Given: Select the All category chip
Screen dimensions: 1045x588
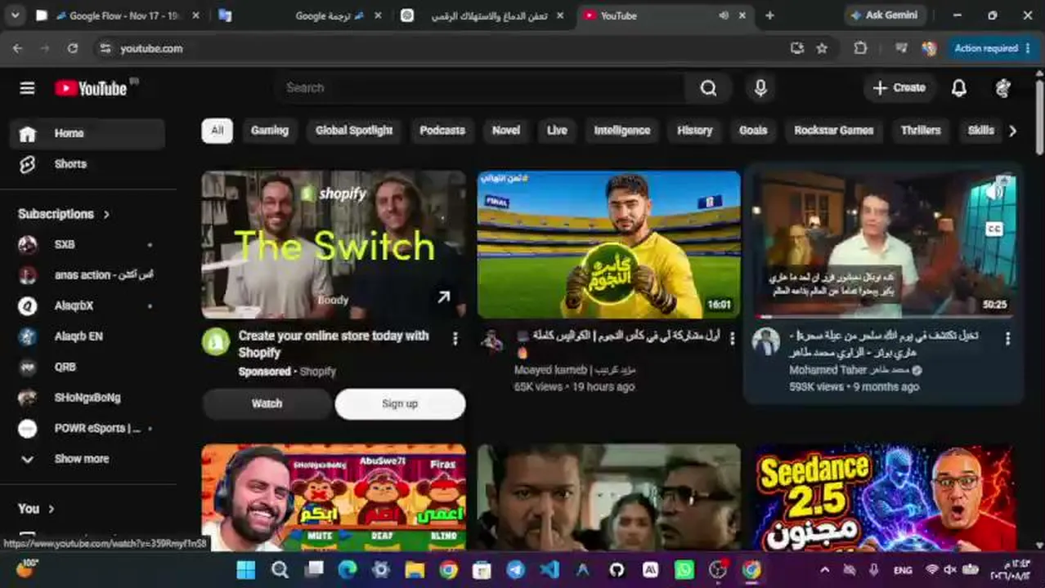Looking at the screenshot, I should tap(217, 131).
